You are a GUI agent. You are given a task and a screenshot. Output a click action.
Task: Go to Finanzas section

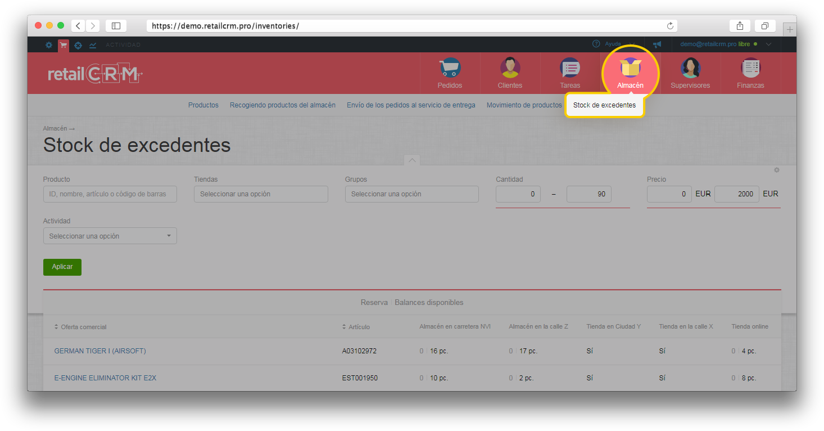[750, 73]
